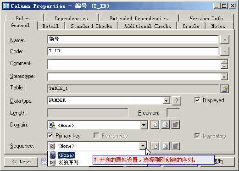Click the question mark data type button
Image resolution: width=239 pixels, height=171 pixels.
click(177, 101)
